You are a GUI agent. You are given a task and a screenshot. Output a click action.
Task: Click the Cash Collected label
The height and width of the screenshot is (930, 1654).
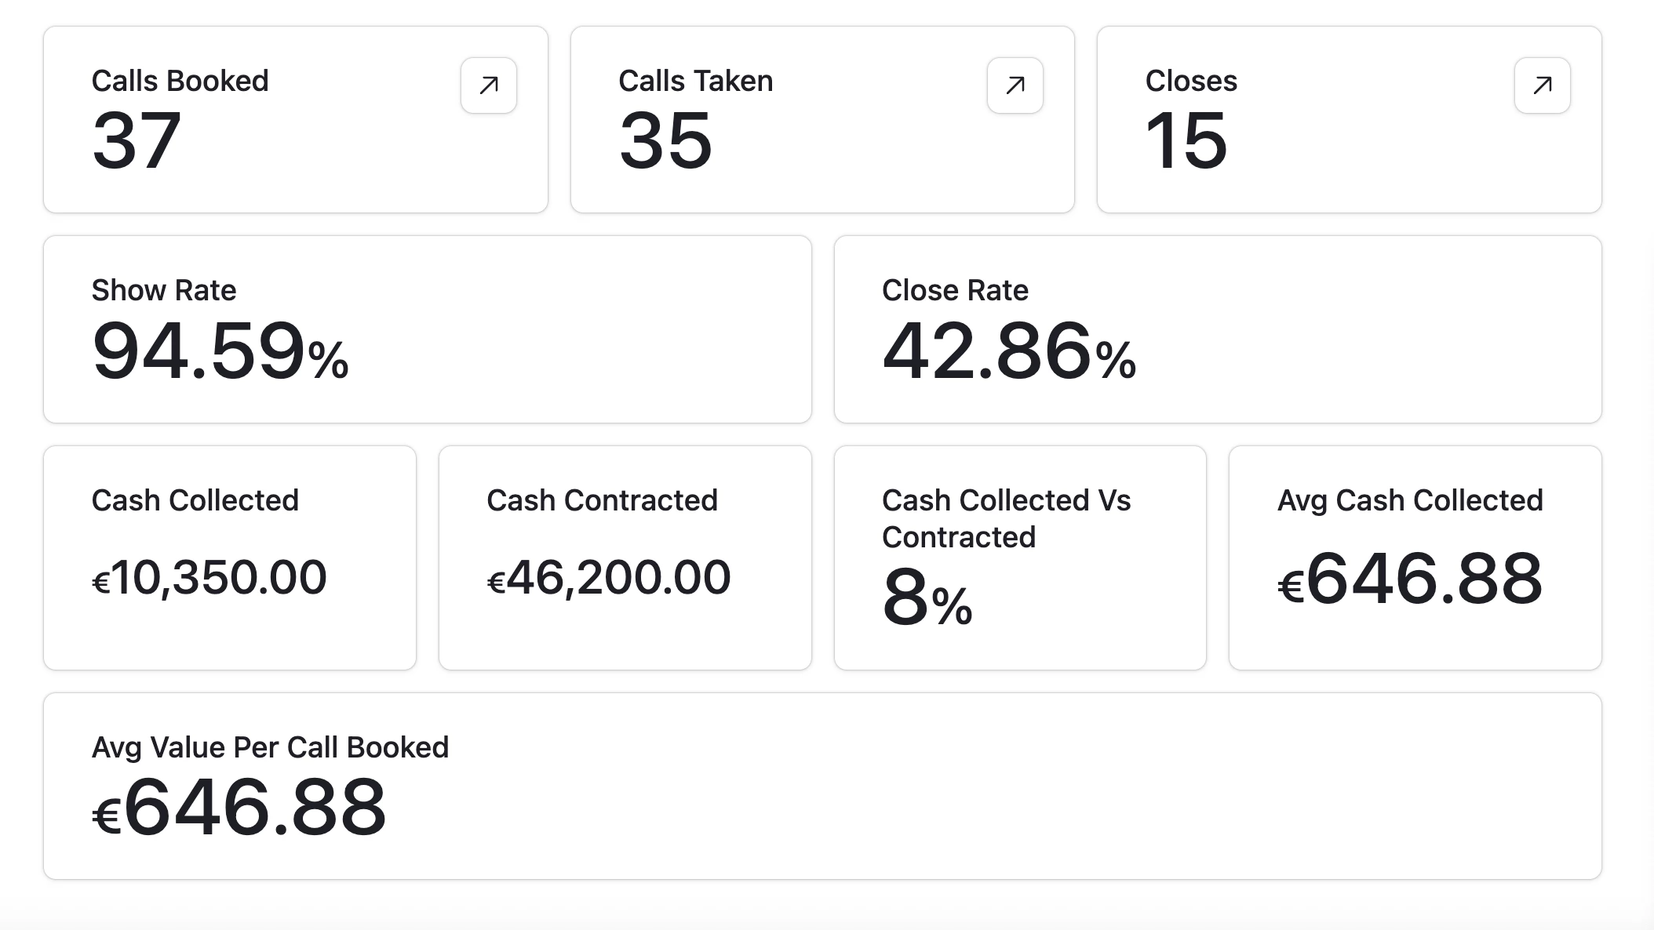pos(195,500)
